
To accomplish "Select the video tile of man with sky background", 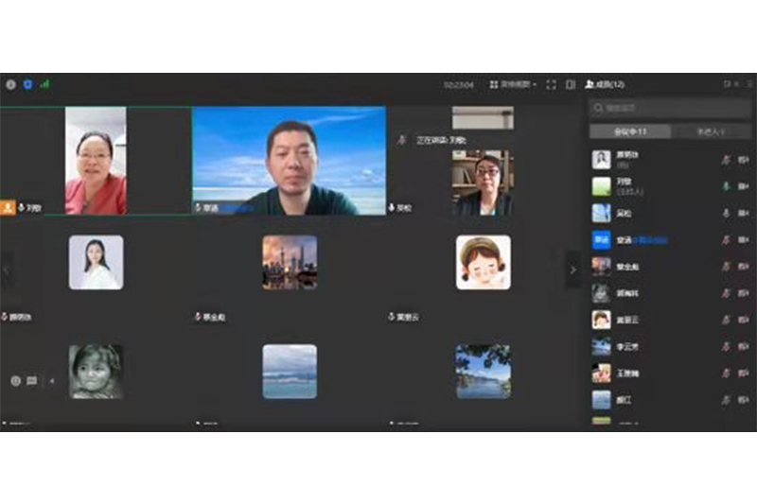I will [290, 161].
